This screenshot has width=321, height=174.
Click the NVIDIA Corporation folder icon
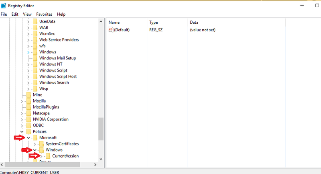tap(29, 119)
